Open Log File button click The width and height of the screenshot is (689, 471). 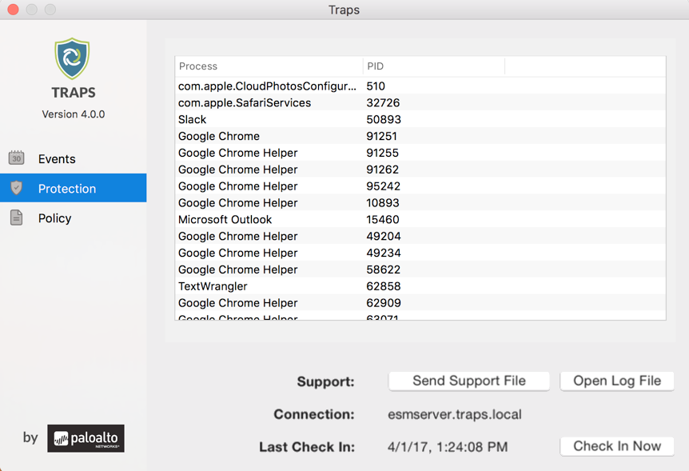[617, 381]
